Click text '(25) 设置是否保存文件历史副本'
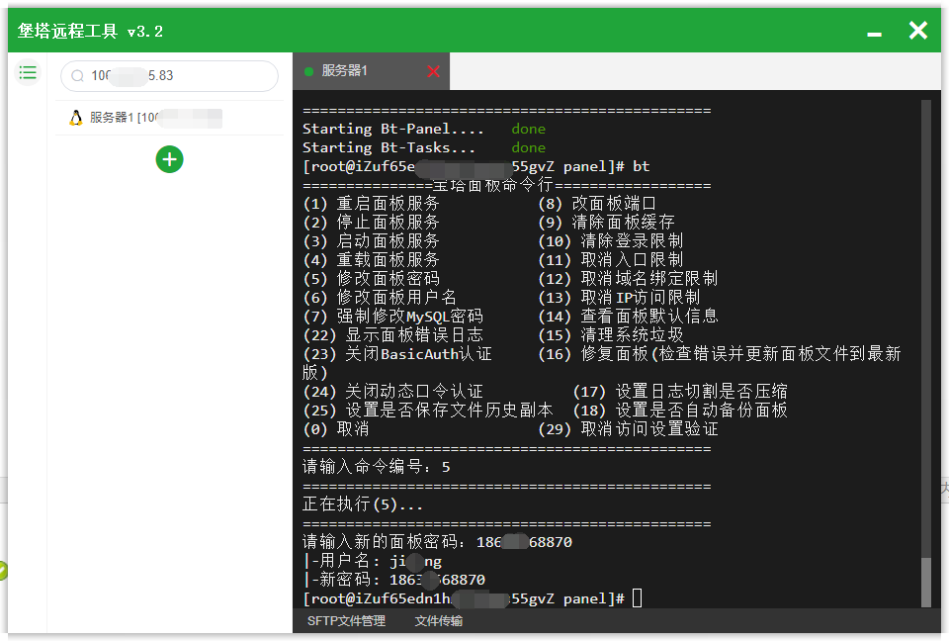The image size is (949, 641). click(428, 411)
